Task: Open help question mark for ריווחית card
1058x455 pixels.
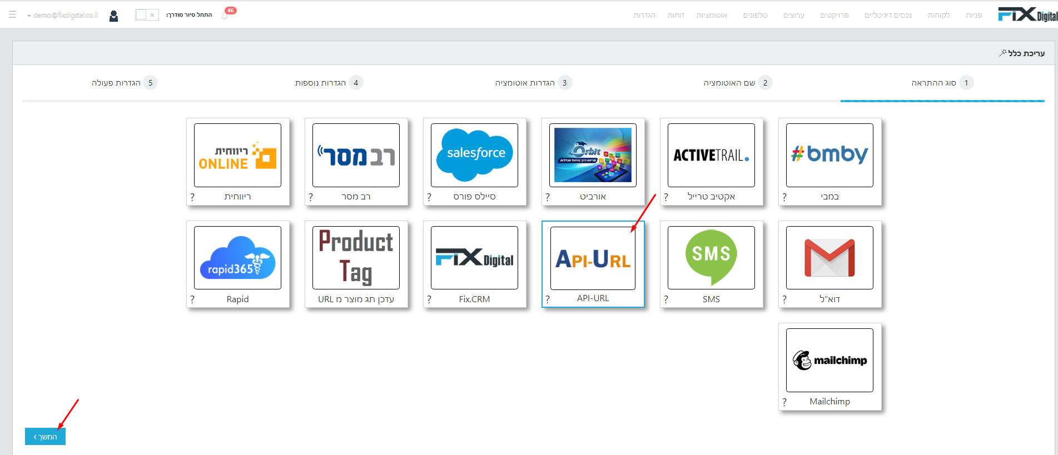Action: click(x=192, y=197)
